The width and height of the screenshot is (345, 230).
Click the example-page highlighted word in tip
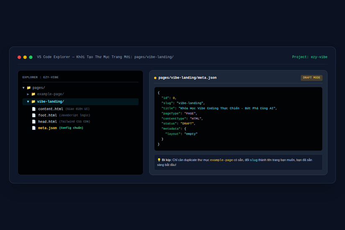click(x=221, y=160)
